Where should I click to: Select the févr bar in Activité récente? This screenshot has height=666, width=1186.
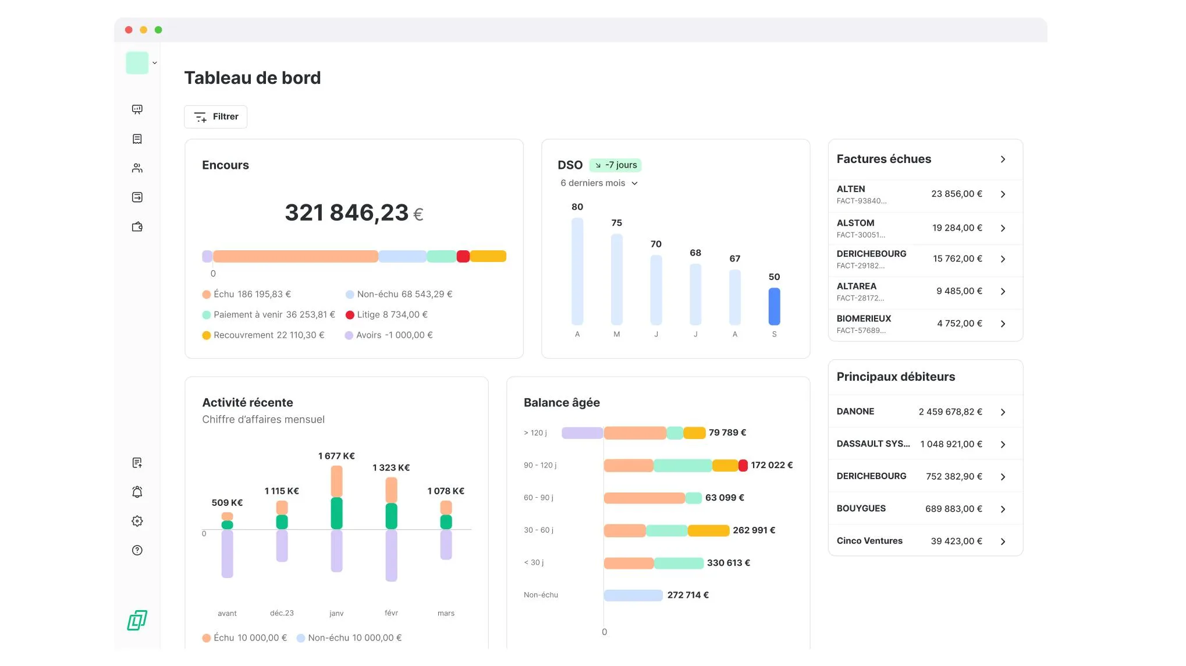point(392,529)
